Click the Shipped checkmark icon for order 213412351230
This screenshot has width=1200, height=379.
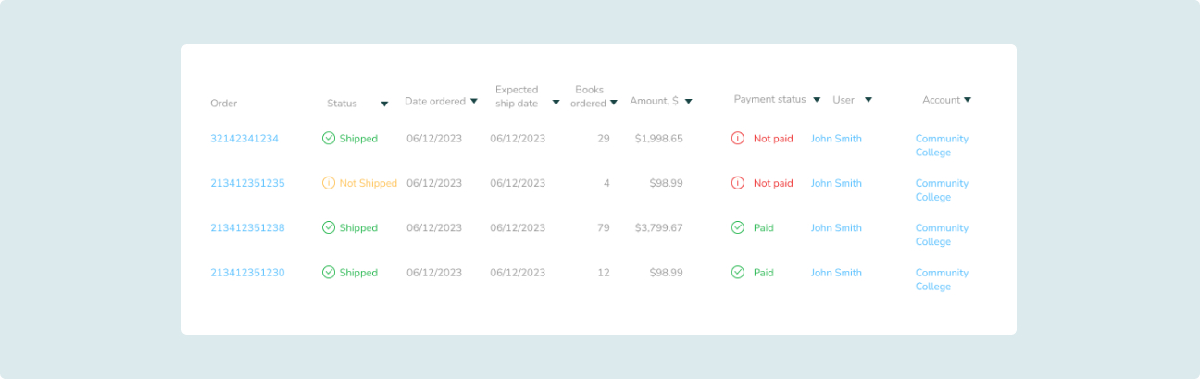tap(329, 273)
